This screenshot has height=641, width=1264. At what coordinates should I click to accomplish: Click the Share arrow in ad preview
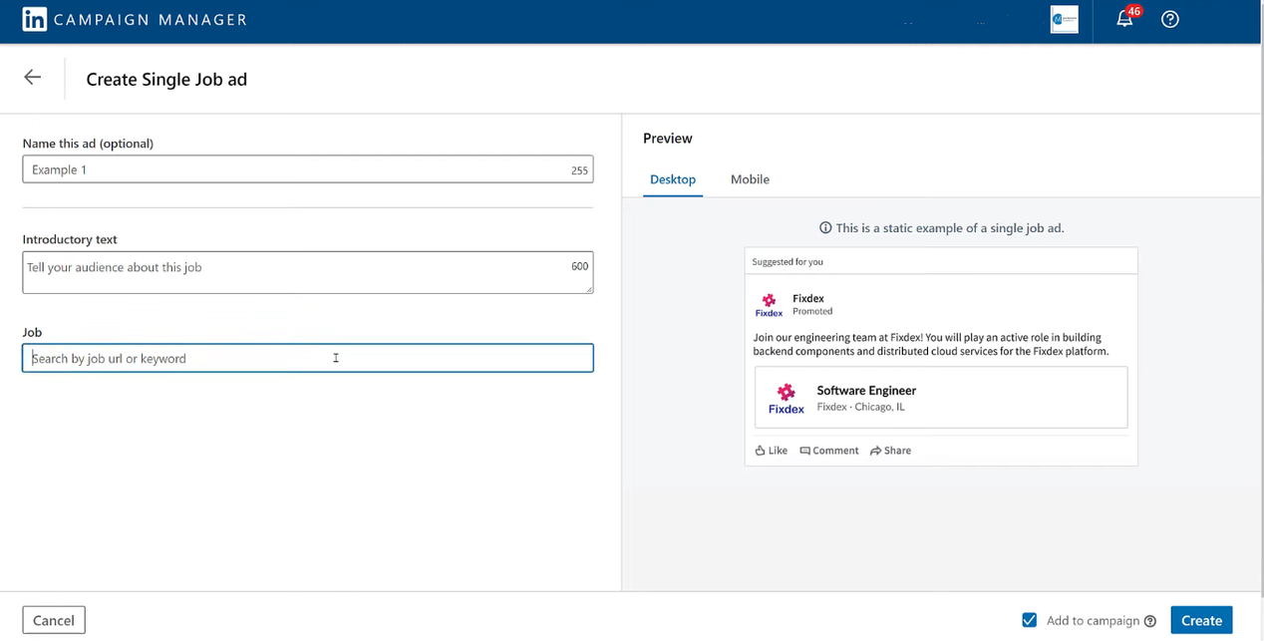875,451
